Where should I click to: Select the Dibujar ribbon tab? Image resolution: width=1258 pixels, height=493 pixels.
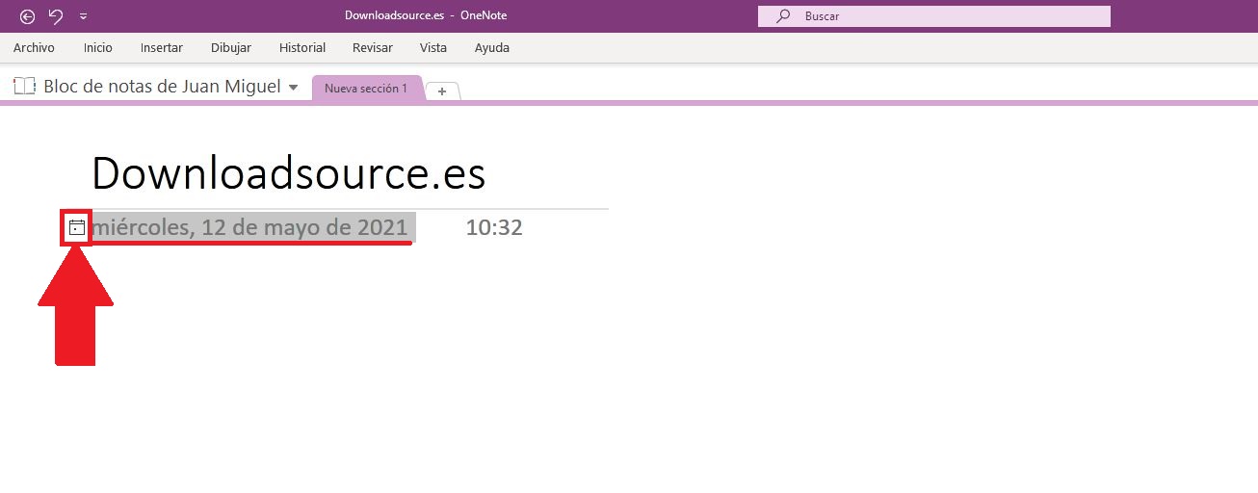coord(231,47)
